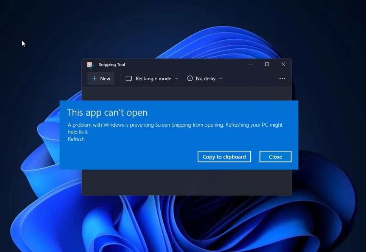
Task: Open the Rectangle mode dropdown
Action: (152, 78)
